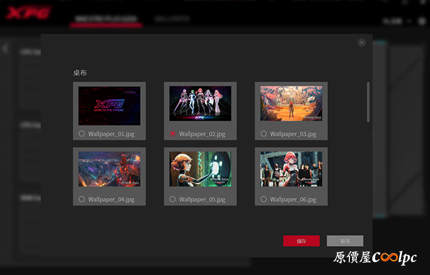
Task: Click the XPG logo in the header
Action: pyautogui.click(x=28, y=13)
